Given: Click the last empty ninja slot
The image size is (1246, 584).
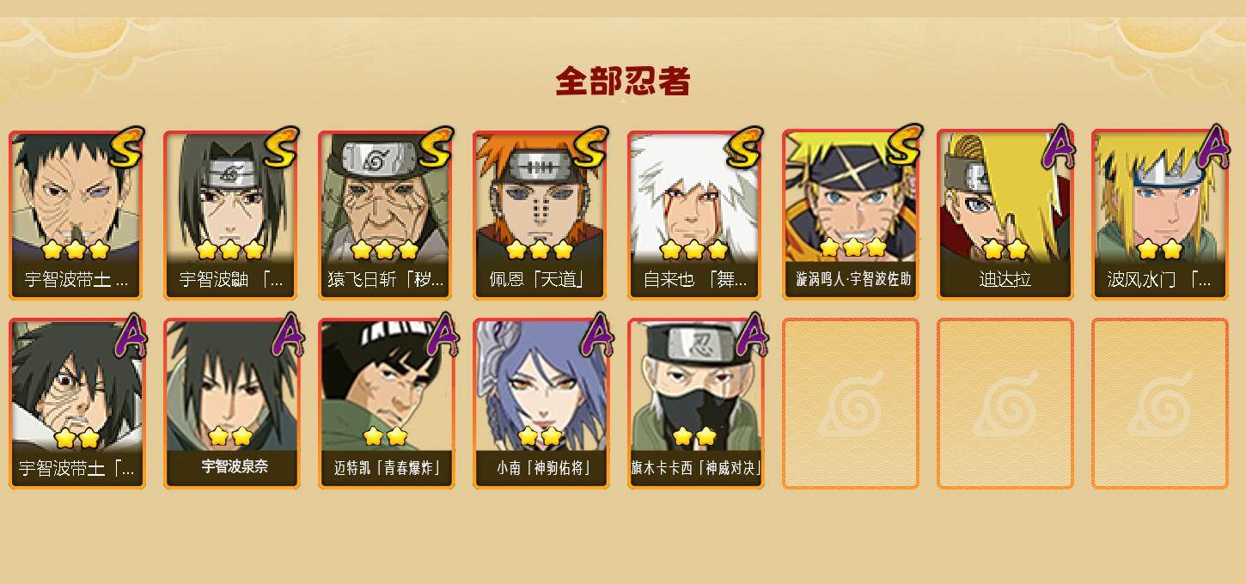Looking at the screenshot, I should click(x=1159, y=404).
